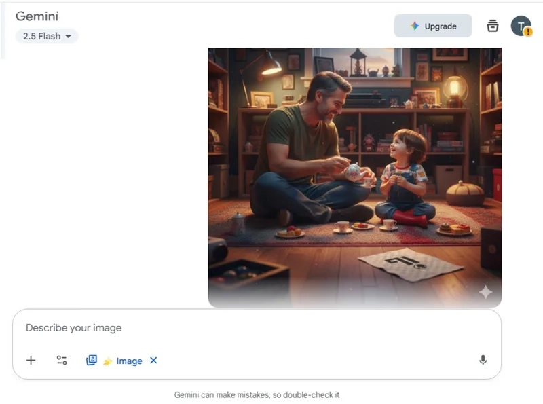Screen dimensions: 543x404
Task: Click the banana icon in the prompt bar
Action: [108, 361]
